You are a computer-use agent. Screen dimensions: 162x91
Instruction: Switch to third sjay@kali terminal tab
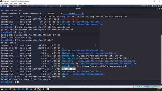(x=52, y=13)
